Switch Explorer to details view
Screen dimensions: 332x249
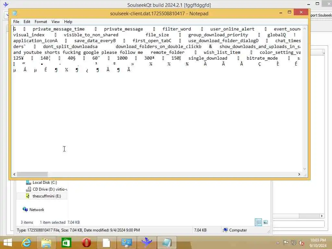click(x=258, y=222)
